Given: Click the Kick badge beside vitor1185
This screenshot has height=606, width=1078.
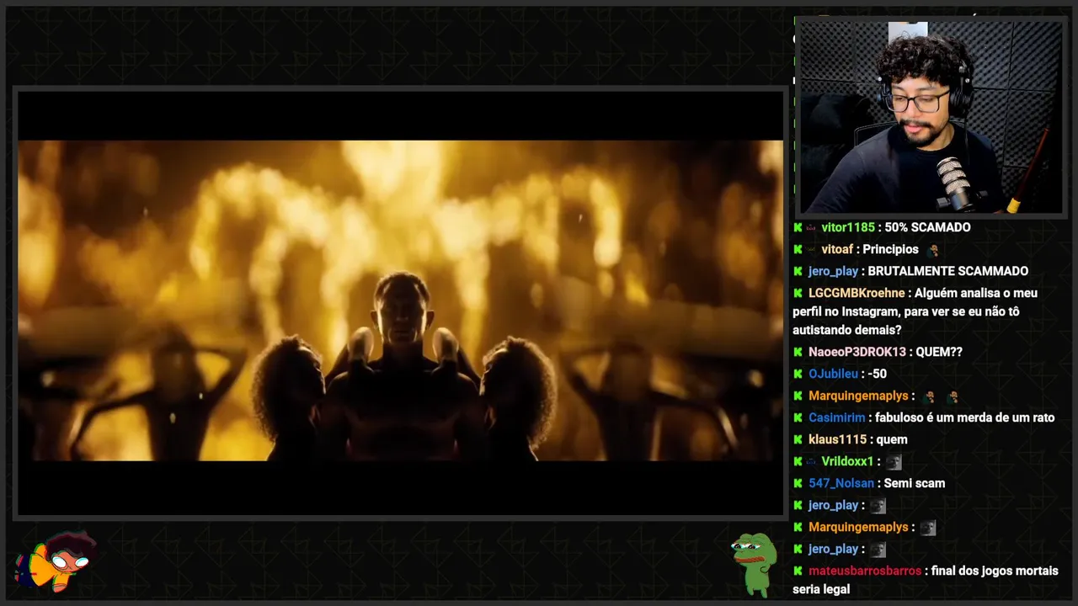Looking at the screenshot, I should [798, 227].
